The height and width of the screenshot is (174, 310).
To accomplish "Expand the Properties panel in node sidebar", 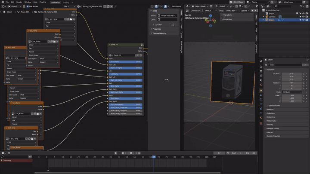I will coord(156,29).
